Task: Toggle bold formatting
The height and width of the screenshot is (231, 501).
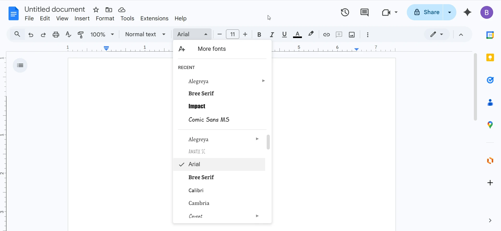Action: tap(259, 34)
